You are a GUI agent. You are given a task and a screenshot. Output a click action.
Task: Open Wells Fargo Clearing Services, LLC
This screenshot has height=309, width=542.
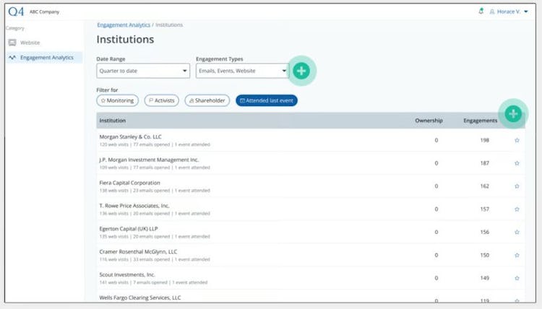coord(140,297)
